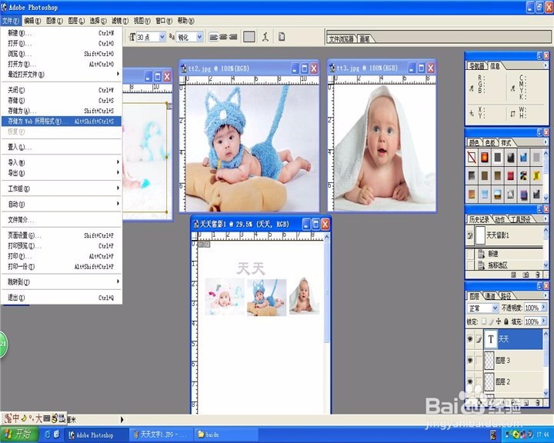Toggle visibility of 图层 2

tap(470, 381)
